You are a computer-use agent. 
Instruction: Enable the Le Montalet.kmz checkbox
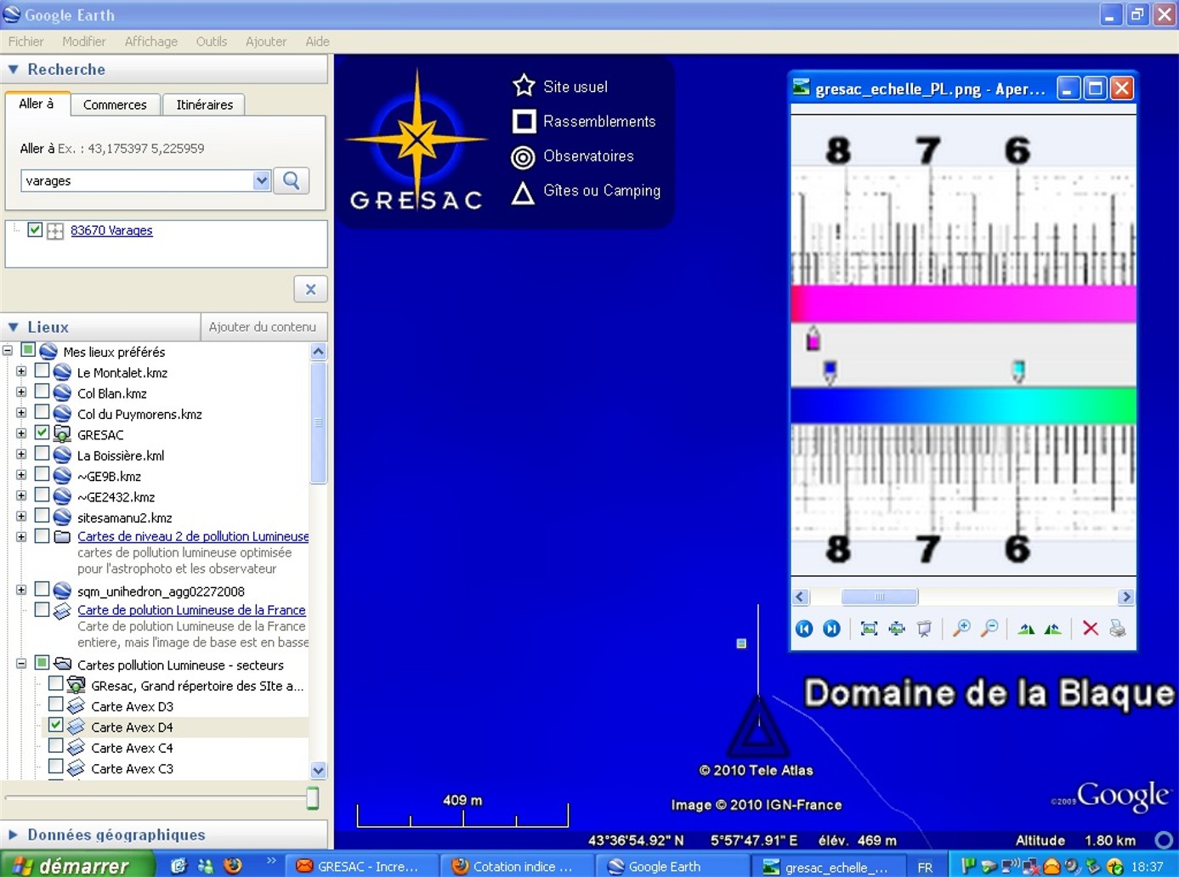pyautogui.click(x=42, y=371)
